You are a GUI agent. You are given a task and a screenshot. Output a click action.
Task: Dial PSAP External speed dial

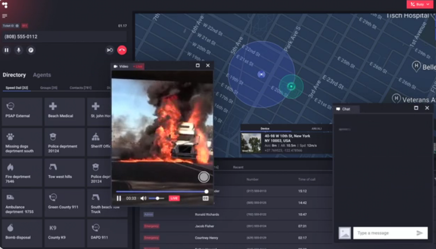pos(22,111)
